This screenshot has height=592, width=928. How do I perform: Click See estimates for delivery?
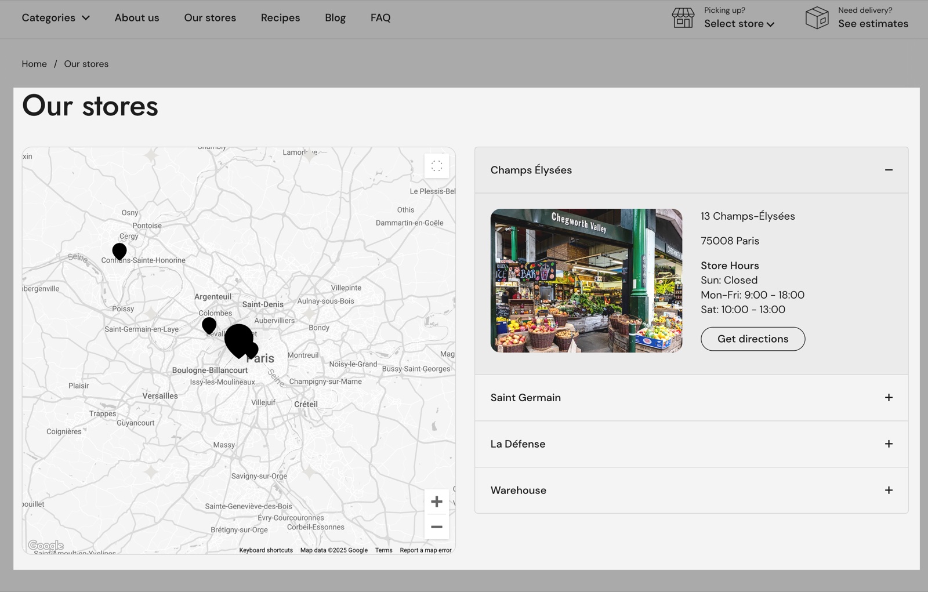[x=873, y=24]
